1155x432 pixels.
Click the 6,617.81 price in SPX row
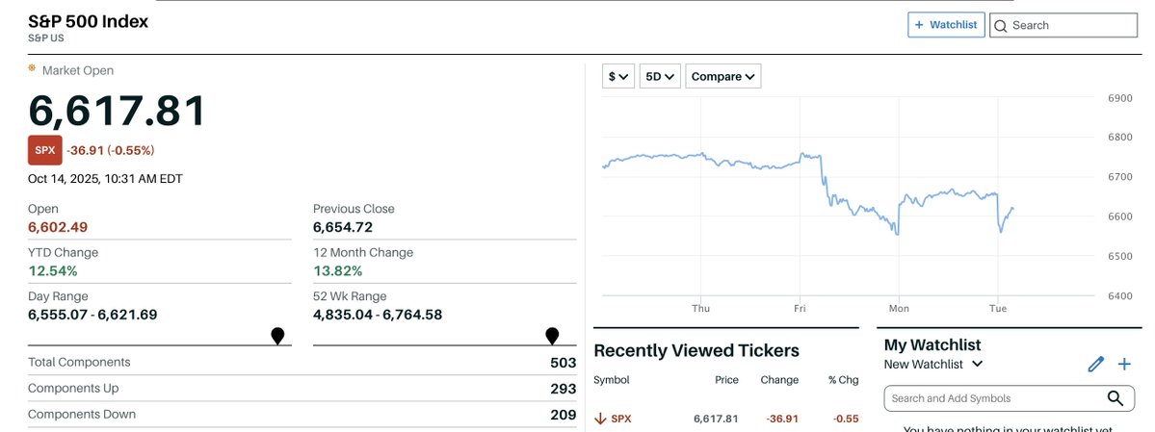point(715,419)
